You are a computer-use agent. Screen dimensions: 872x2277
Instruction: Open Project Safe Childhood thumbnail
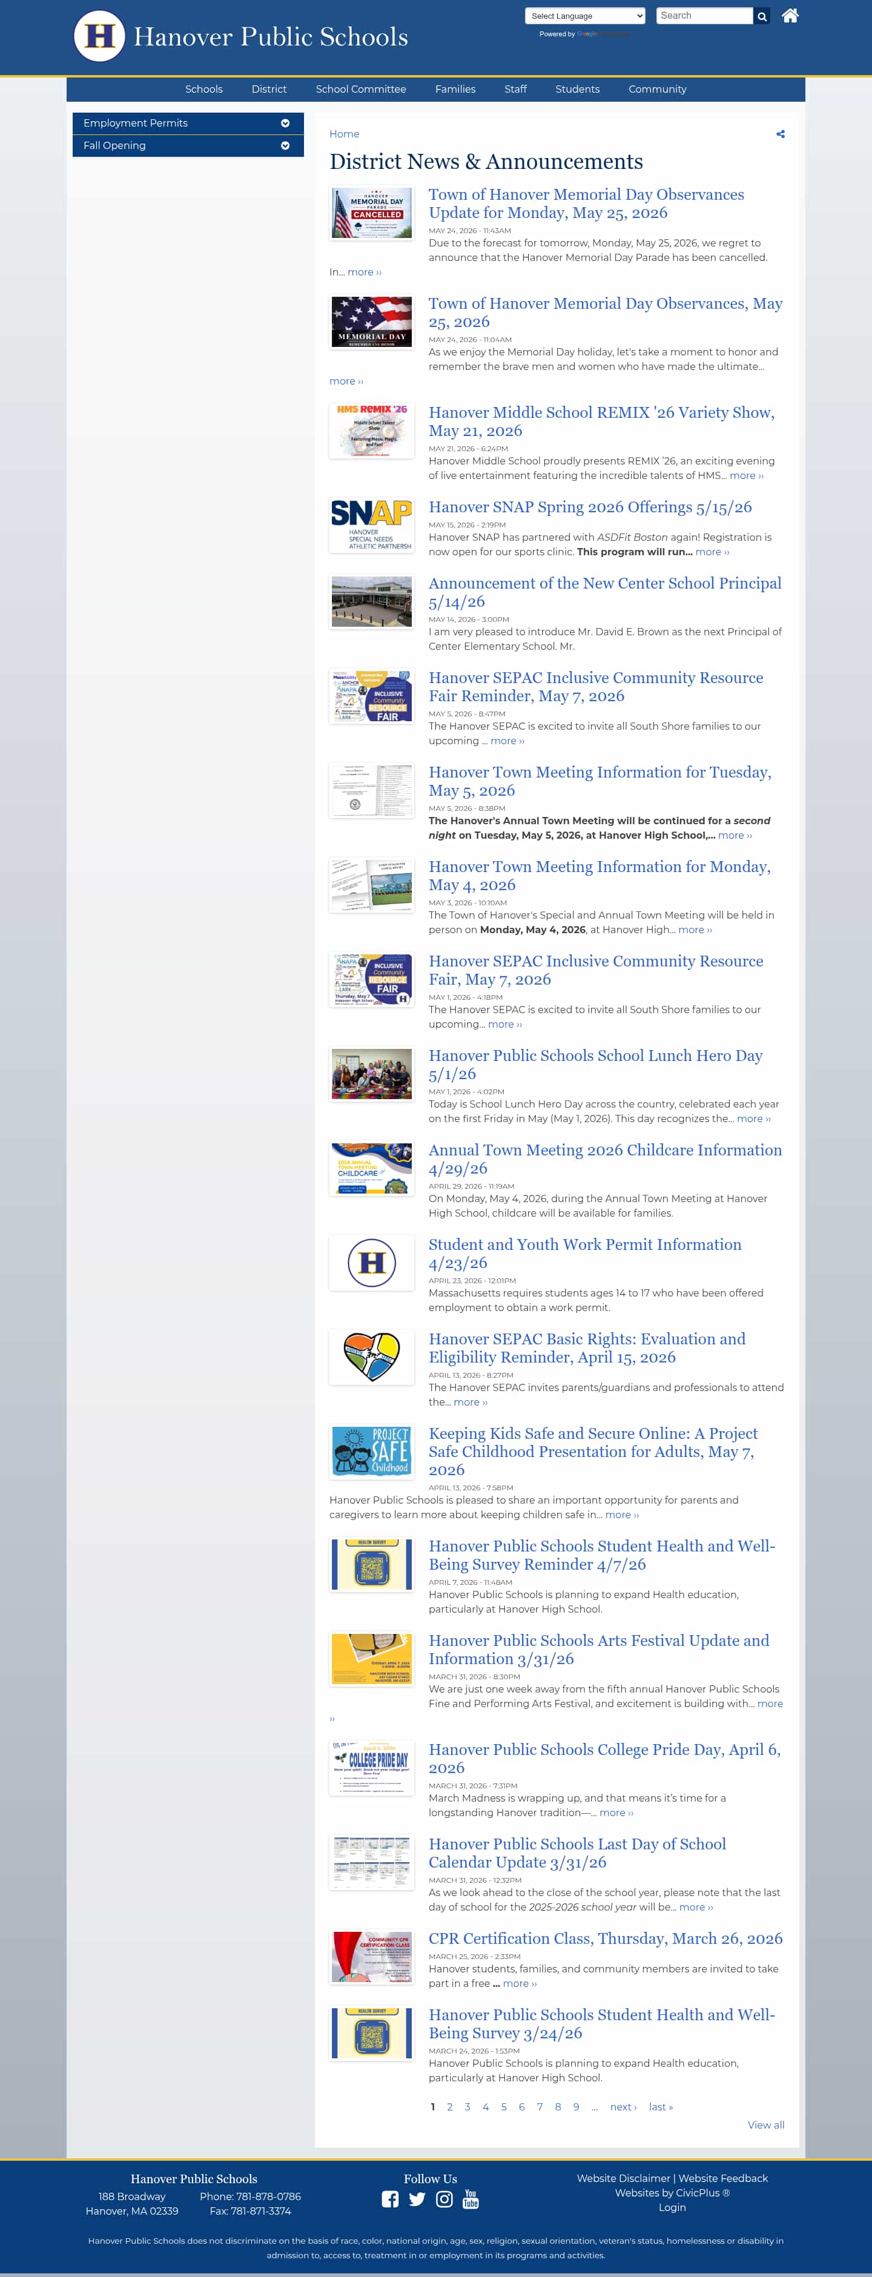tap(372, 1452)
